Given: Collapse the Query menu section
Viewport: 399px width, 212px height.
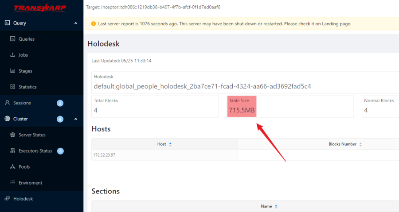Looking at the screenshot, I should coord(76,23).
